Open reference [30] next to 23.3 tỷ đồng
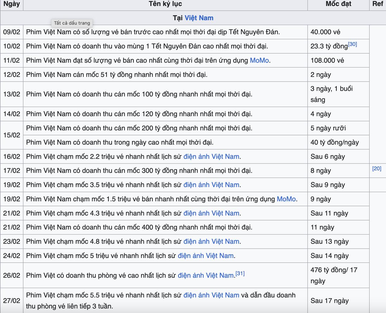 pyautogui.click(x=353, y=44)
